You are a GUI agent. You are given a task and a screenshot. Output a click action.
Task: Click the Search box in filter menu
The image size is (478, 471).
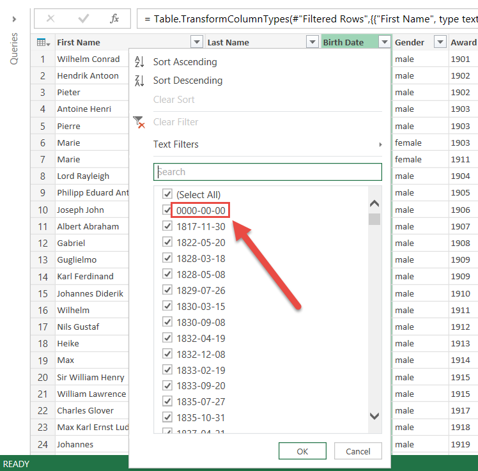pos(267,172)
